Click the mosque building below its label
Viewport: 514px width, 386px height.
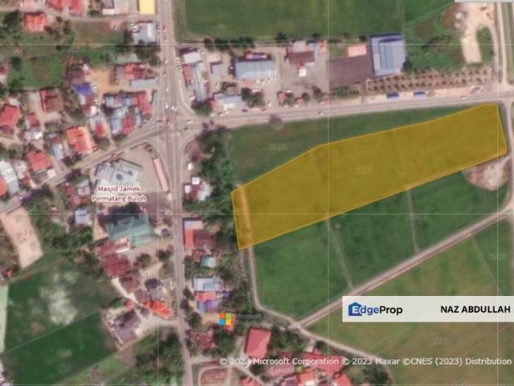click(x=116, y=173)
